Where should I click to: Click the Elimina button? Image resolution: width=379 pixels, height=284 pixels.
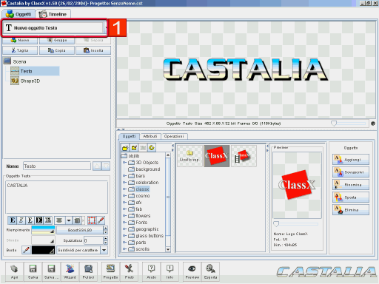pyautogui.click(x=351, y=210)
